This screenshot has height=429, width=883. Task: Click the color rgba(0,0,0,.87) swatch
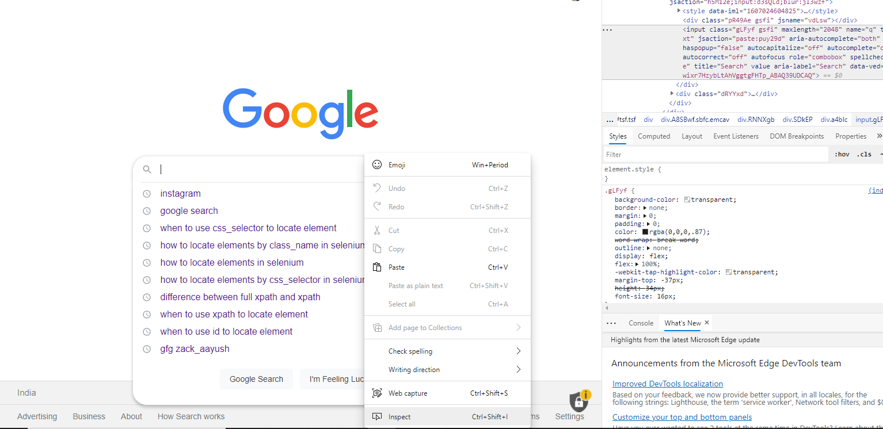pos(645,232)
